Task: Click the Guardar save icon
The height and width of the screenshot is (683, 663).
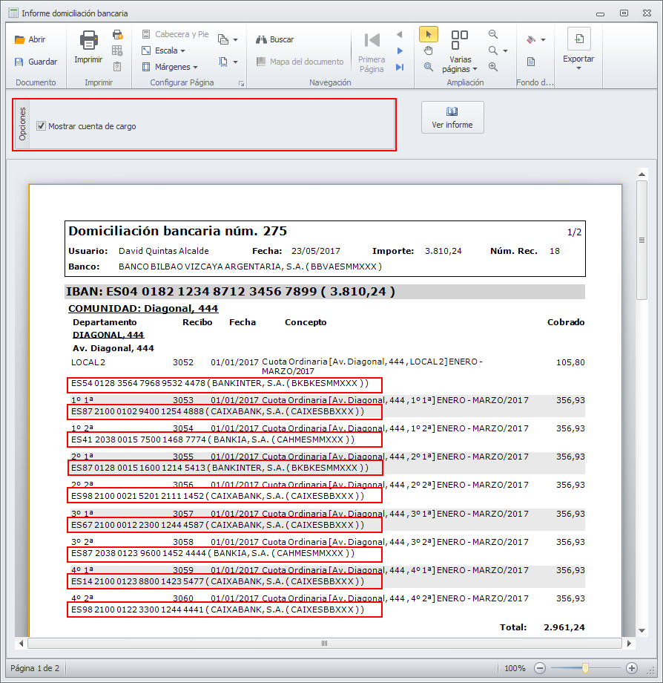Action: (x=20, y=62)
